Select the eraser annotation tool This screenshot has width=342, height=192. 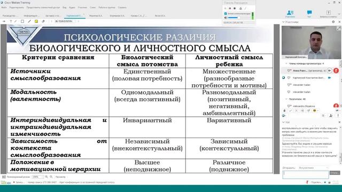pos(43,21)
